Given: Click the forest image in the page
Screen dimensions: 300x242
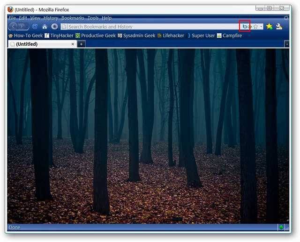Looking at the screenshot, I should coord(148,136).
